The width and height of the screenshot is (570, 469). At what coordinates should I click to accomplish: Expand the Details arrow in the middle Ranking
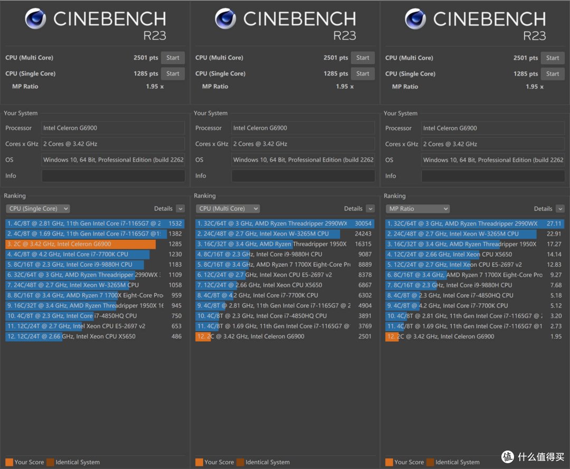(x=370, y=209)
